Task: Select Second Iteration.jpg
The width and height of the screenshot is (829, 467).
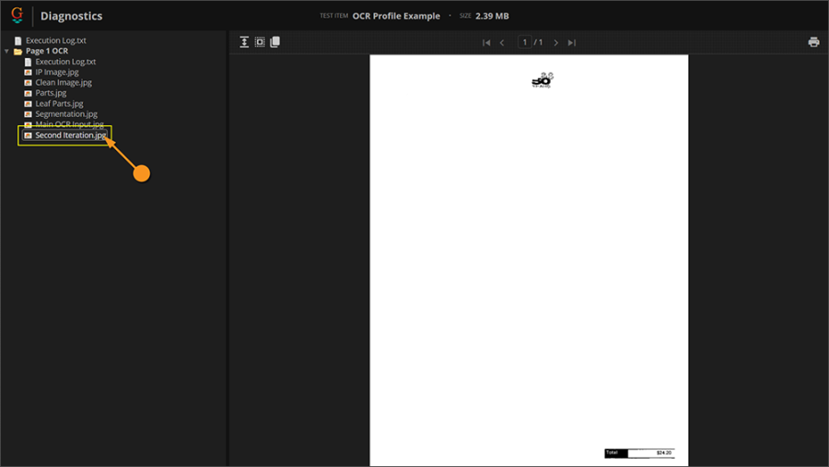Action: point(70,135)
